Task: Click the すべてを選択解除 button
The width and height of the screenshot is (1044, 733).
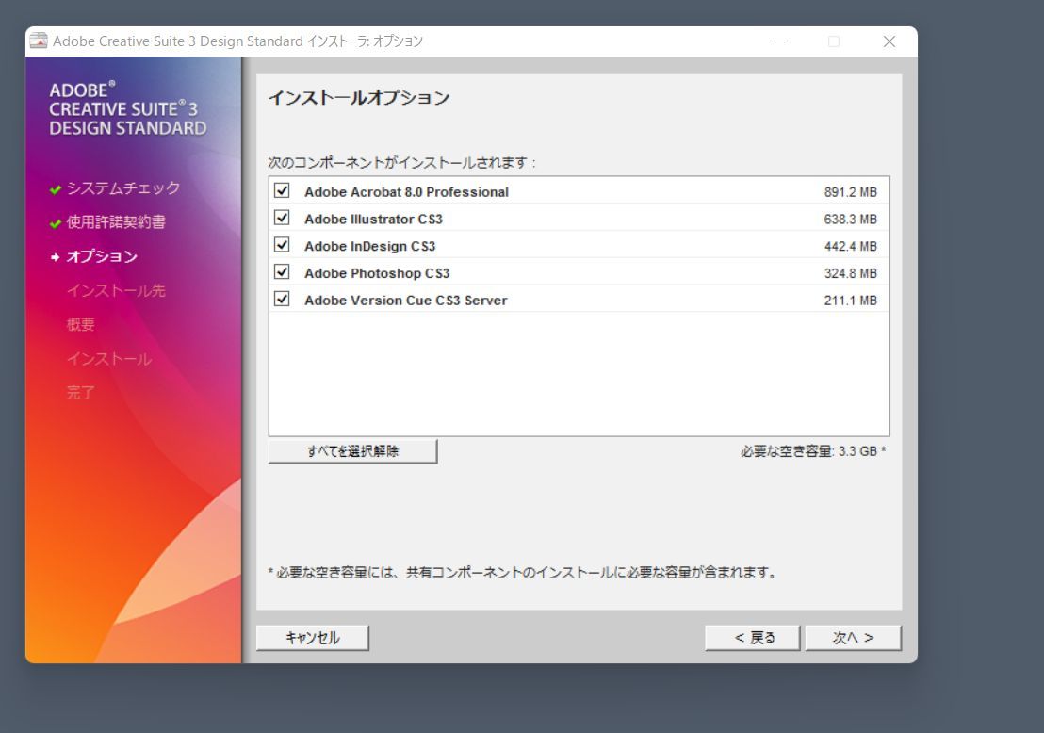Action: pyautogui.click(x=353, y=450)
